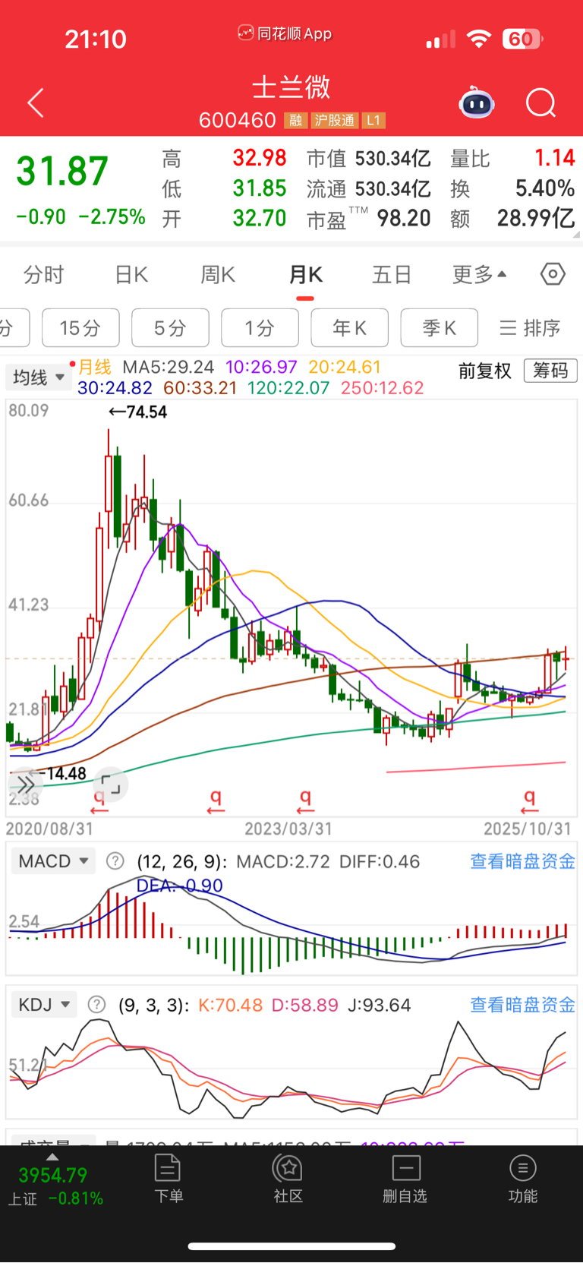Expand the 均线 indicator dropdown
583x1263 pixels.
coord(38,377)
